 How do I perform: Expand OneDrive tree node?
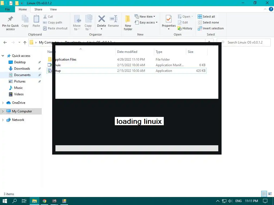[x=3, y=103]
